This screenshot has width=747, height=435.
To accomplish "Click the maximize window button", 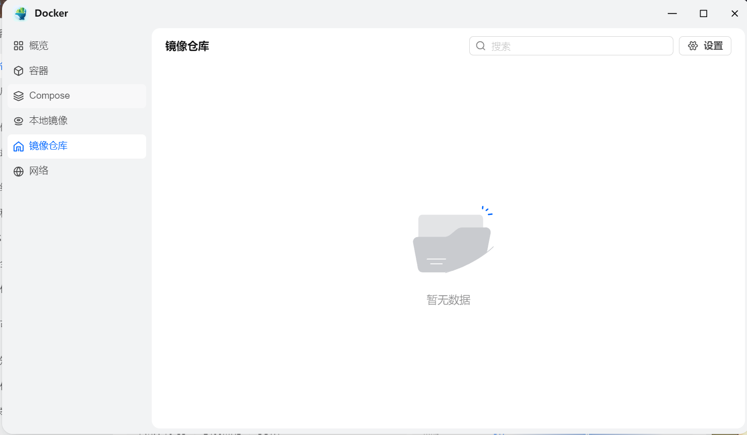I will coord(704,14).
